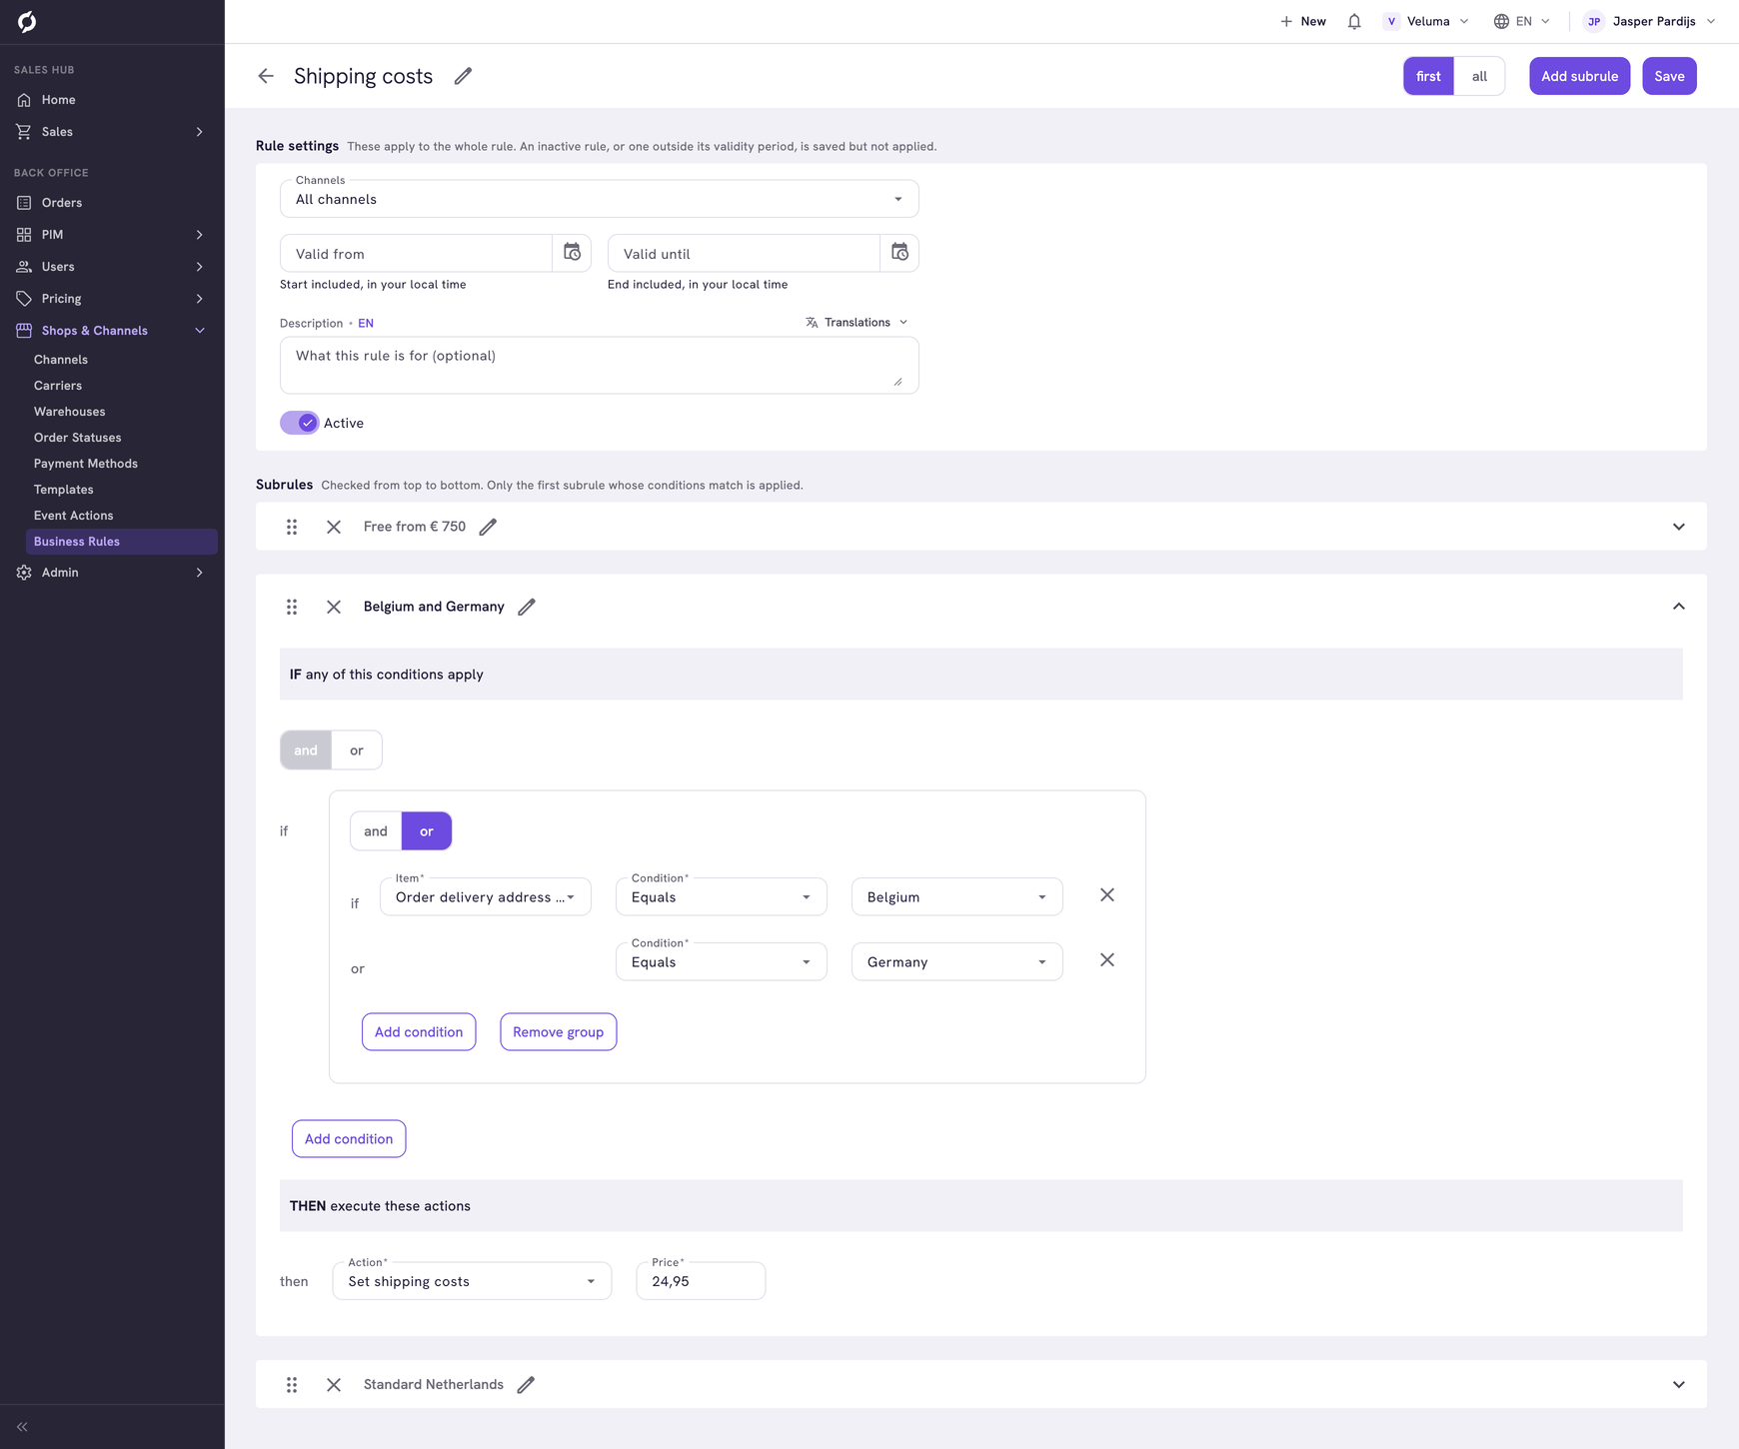Image resolution: width=1739 pixels, height=1449 pixels.
Task: Choose 'and' inside the condition group
Action: tap(376, 831)
